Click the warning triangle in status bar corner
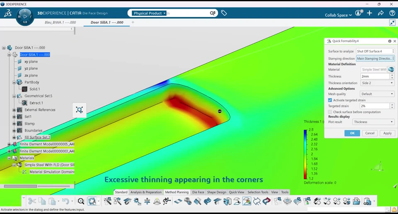Viewport: 398px width, 214px height. (394, 210)
